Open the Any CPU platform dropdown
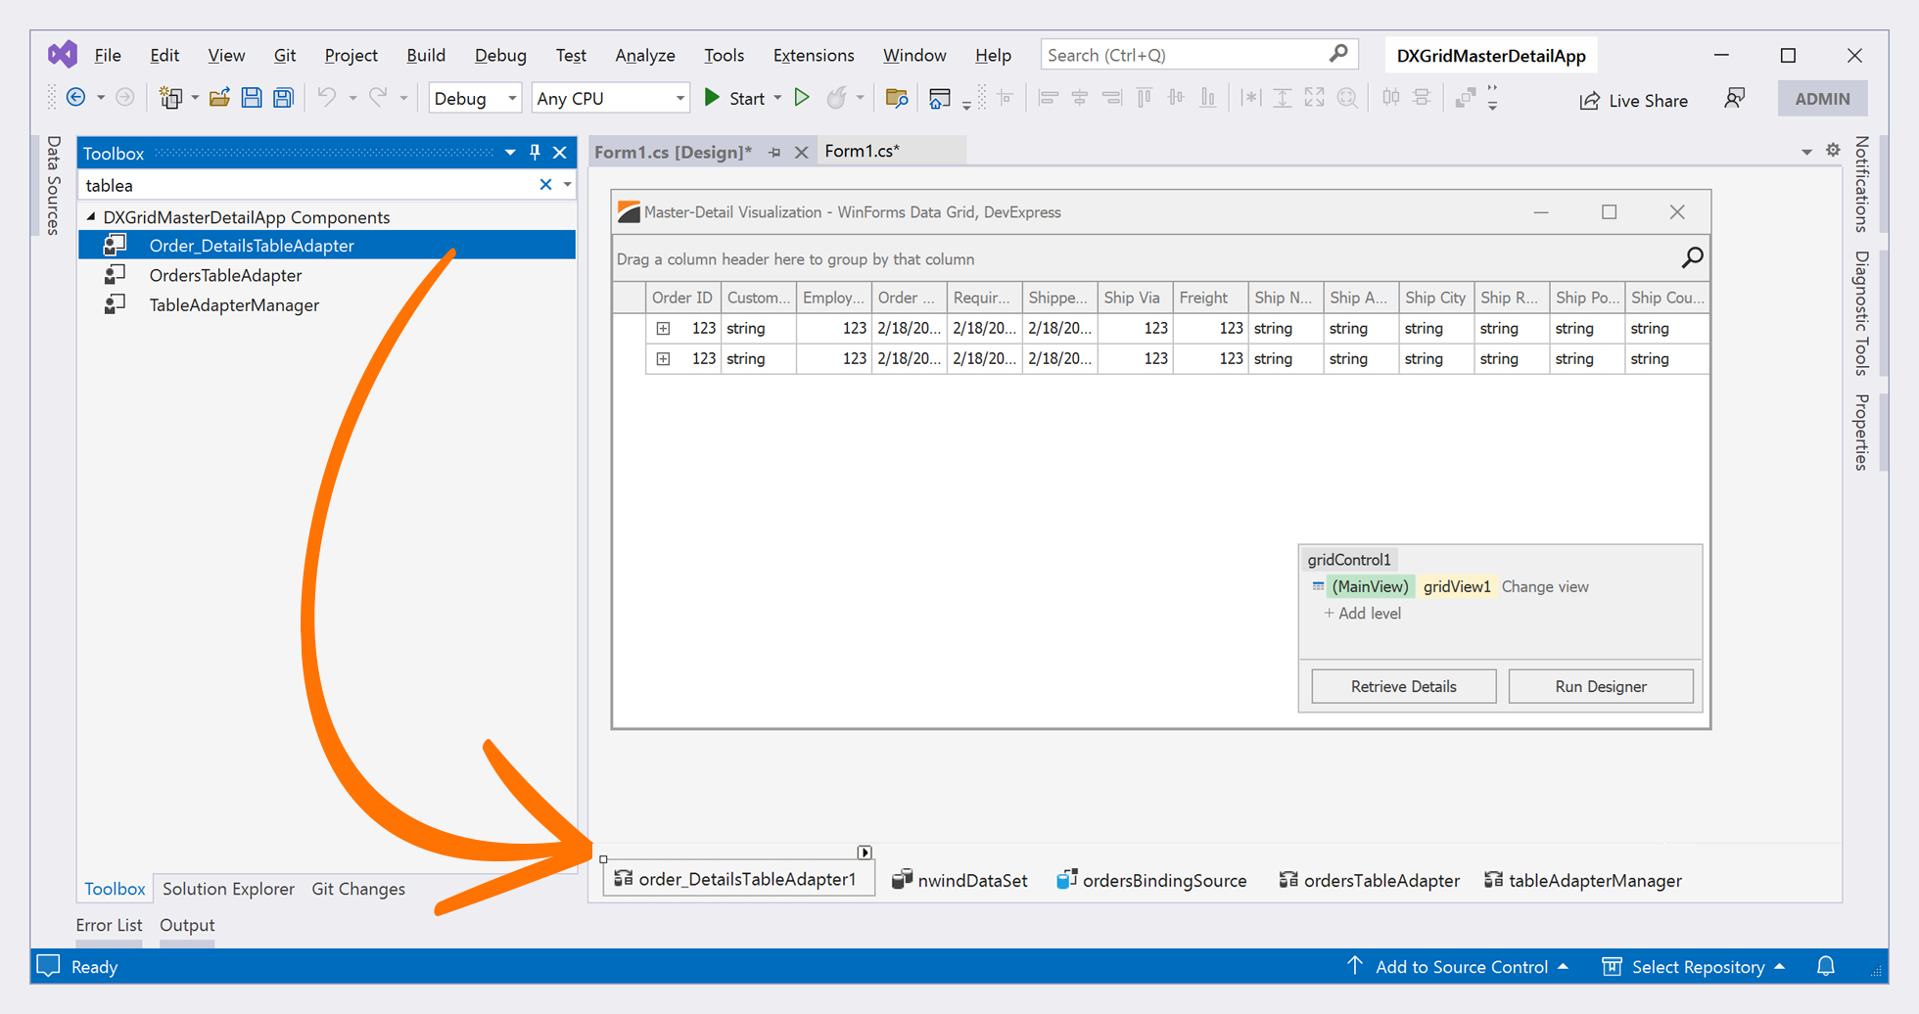This screenshot has width=1919, height=1014. point(610,98)
